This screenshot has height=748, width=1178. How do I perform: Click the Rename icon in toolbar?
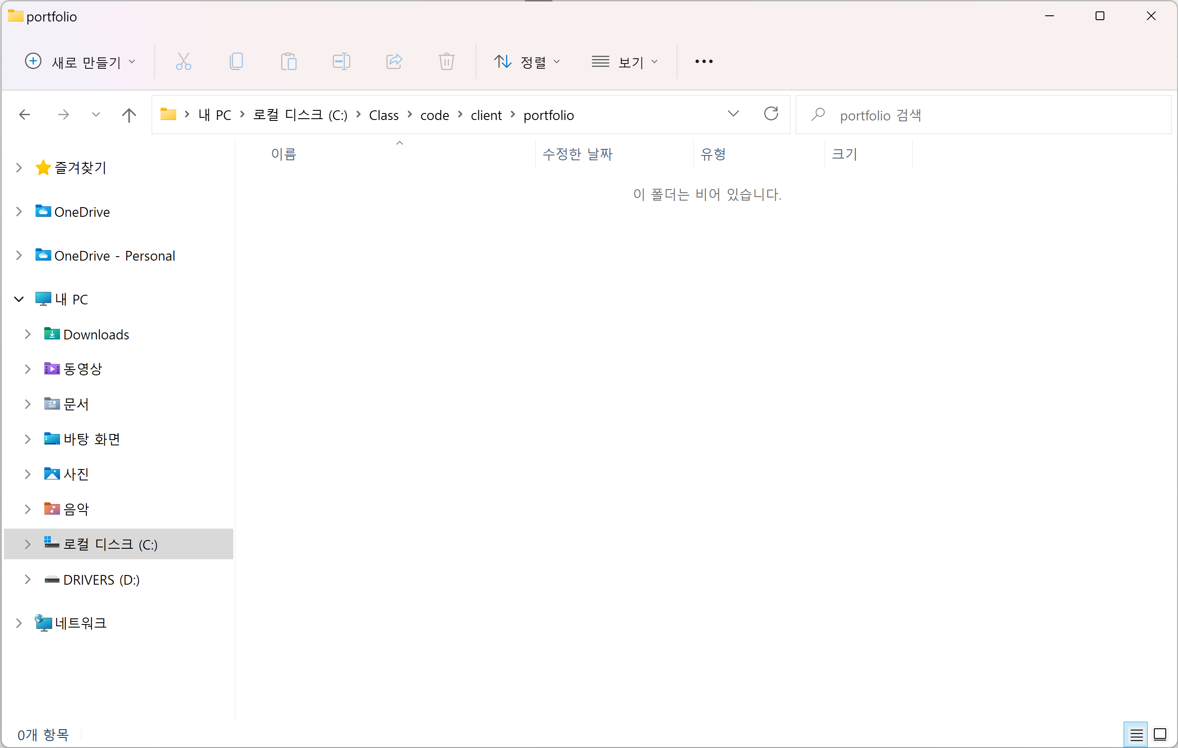coord(341,62)
